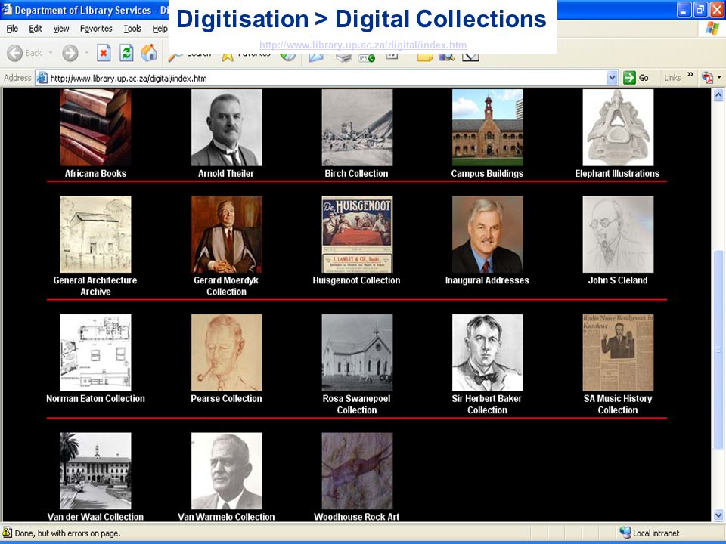Open the Help menu
Viewport: 726px width, 544px height.
(x=160, y=29)
